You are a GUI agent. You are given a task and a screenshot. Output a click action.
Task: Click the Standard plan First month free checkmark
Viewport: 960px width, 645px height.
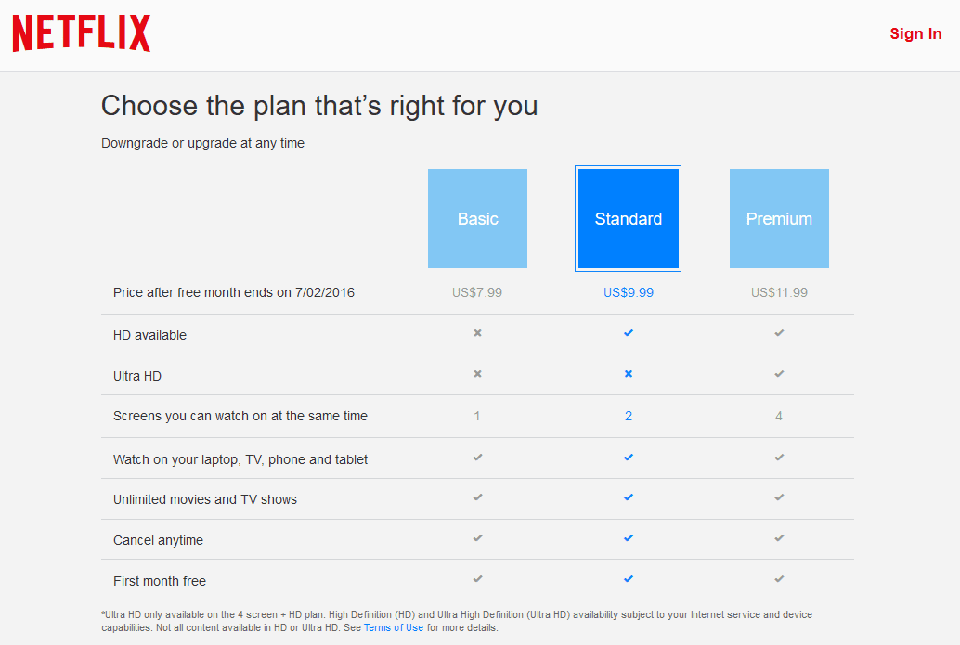point(629,579)
